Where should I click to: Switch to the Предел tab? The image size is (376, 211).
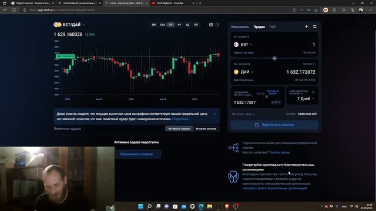click(x=259, y=27)
